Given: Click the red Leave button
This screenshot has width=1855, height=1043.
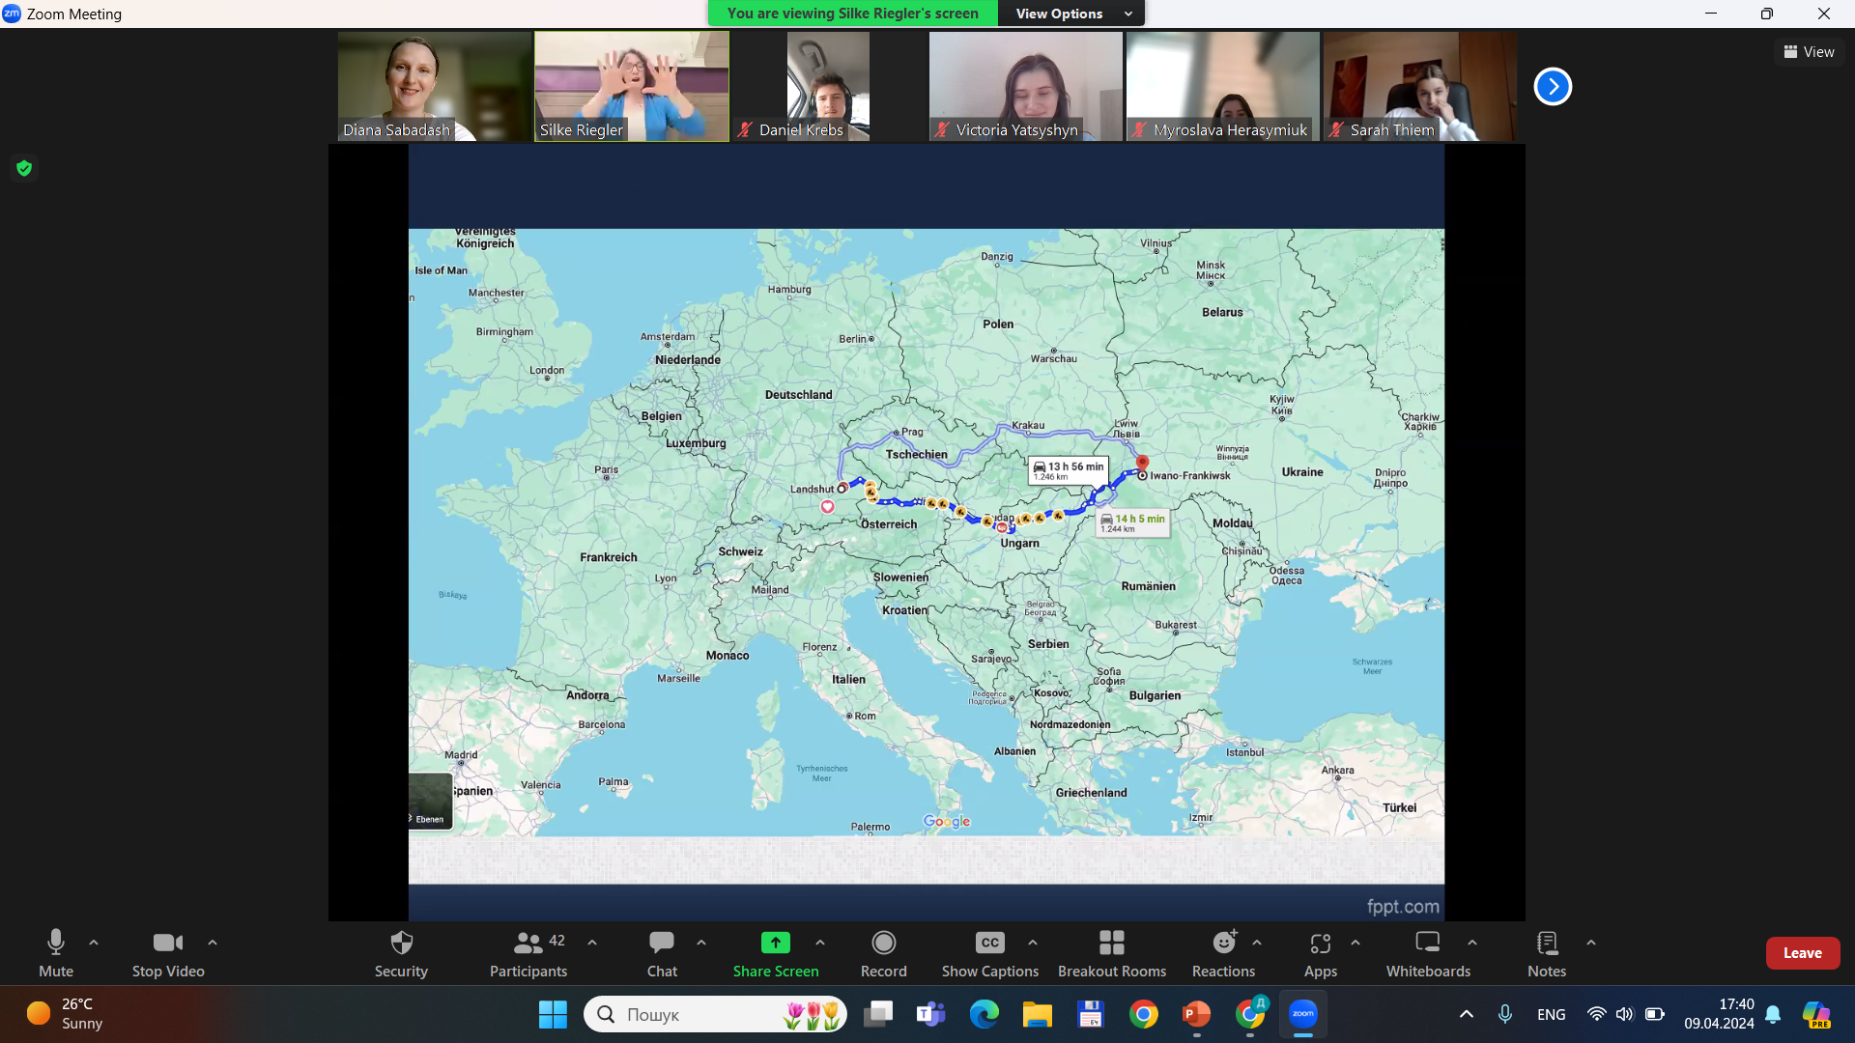Looking at the screenshot, I should [1802, 953].
